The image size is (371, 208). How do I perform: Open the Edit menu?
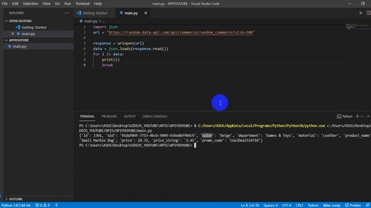point(15,3)
